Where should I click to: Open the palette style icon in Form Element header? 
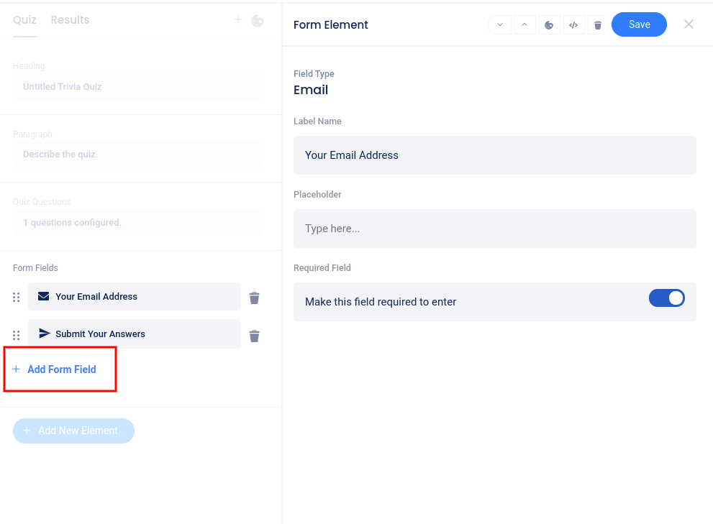coord(549,25)
